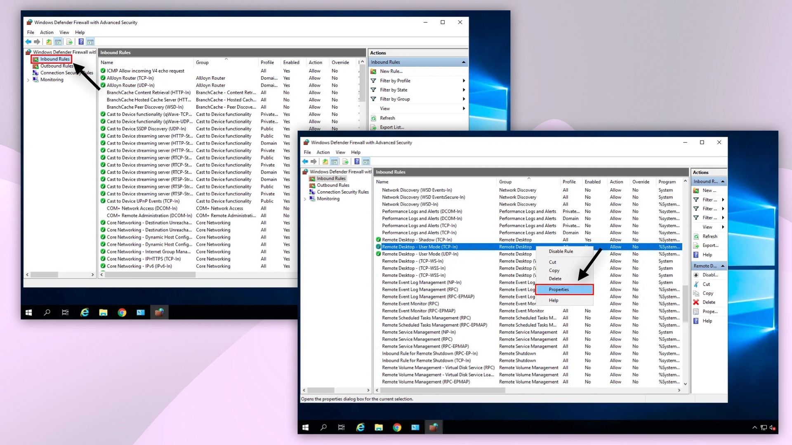Click New Rule icon in back window Actions
The width and height of the screenshot is (792, 445).
(x=374, y=71)
